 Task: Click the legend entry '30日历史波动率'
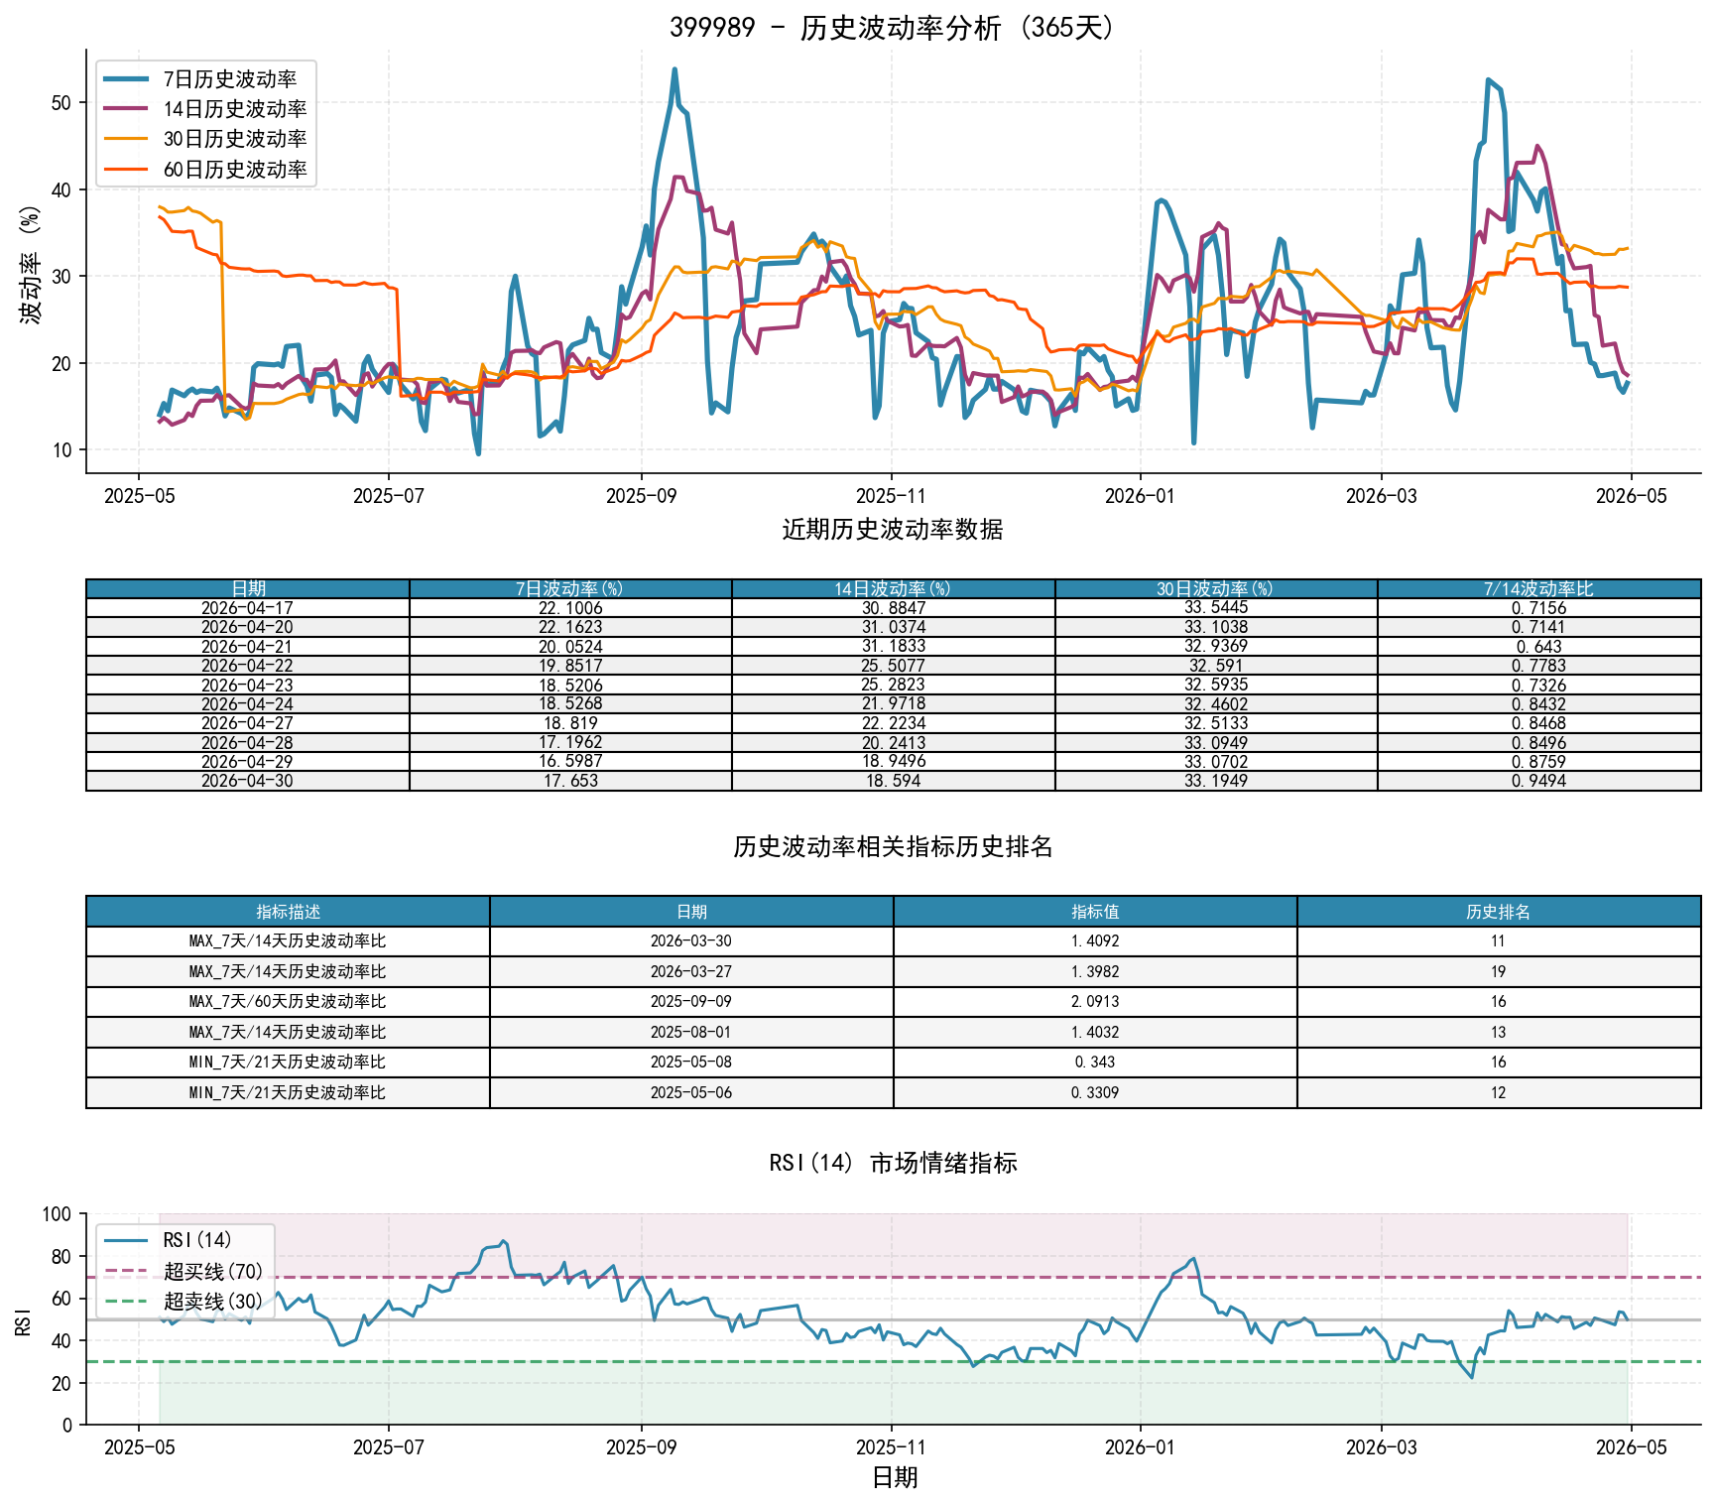[x=205, y=139]
